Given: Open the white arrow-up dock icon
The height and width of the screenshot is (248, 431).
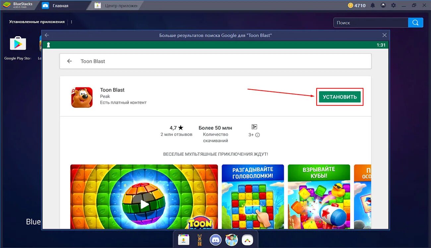Looking at the screenshot, I should pos(247,240).
